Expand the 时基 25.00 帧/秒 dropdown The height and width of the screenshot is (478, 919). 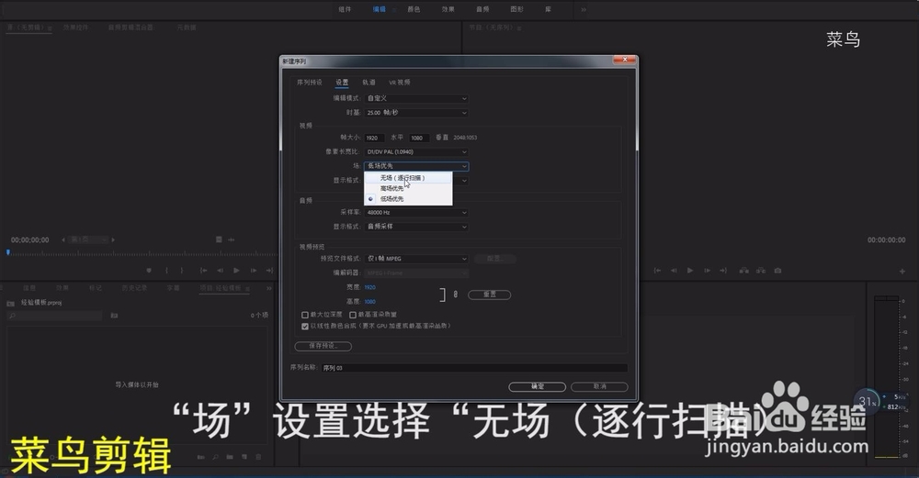[416, 112]
